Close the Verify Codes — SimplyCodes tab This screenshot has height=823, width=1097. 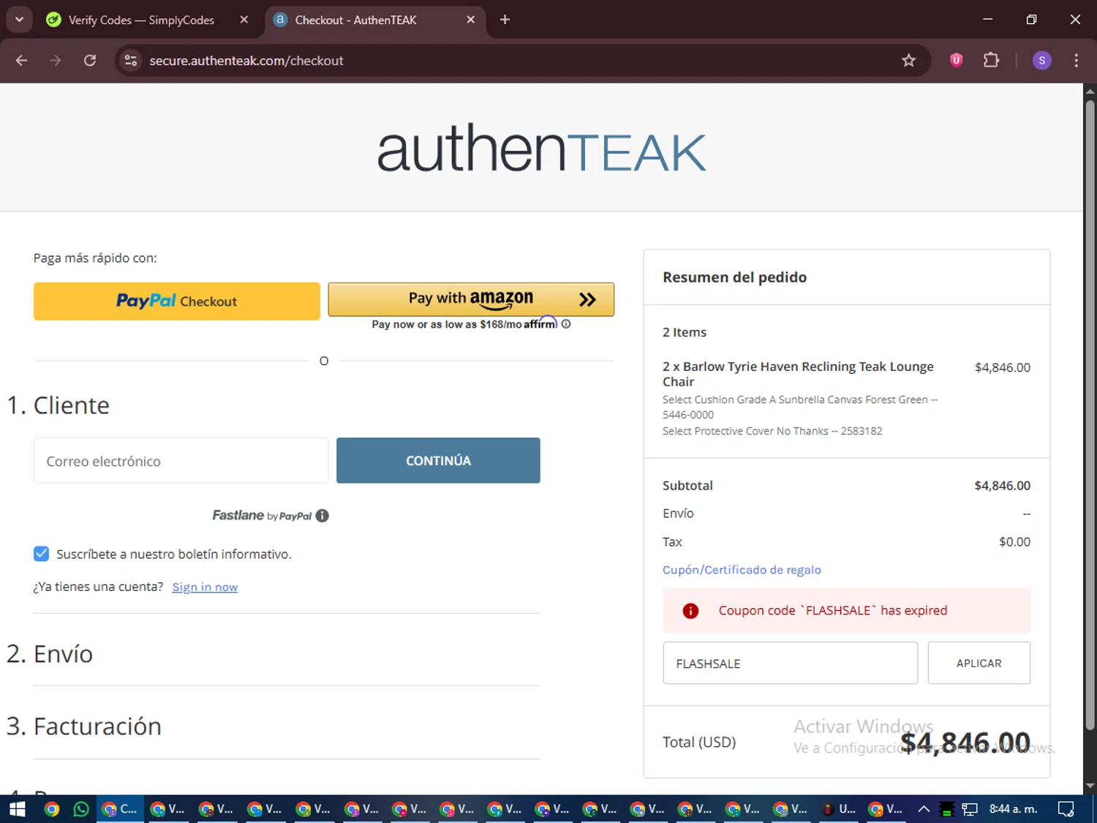(x=244, y=20)
